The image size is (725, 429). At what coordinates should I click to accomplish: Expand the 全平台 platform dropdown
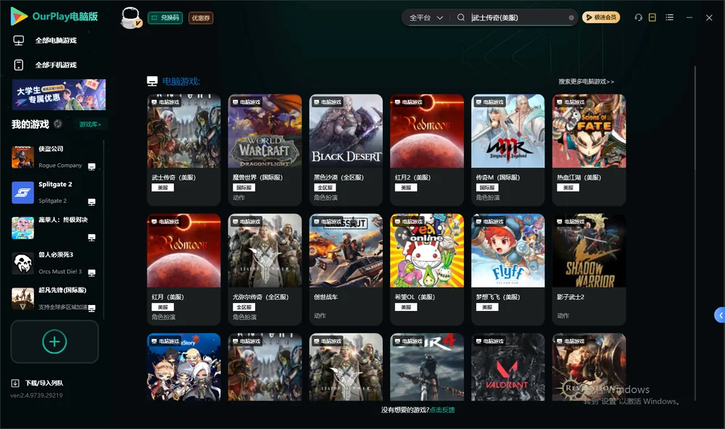point(426,17)
